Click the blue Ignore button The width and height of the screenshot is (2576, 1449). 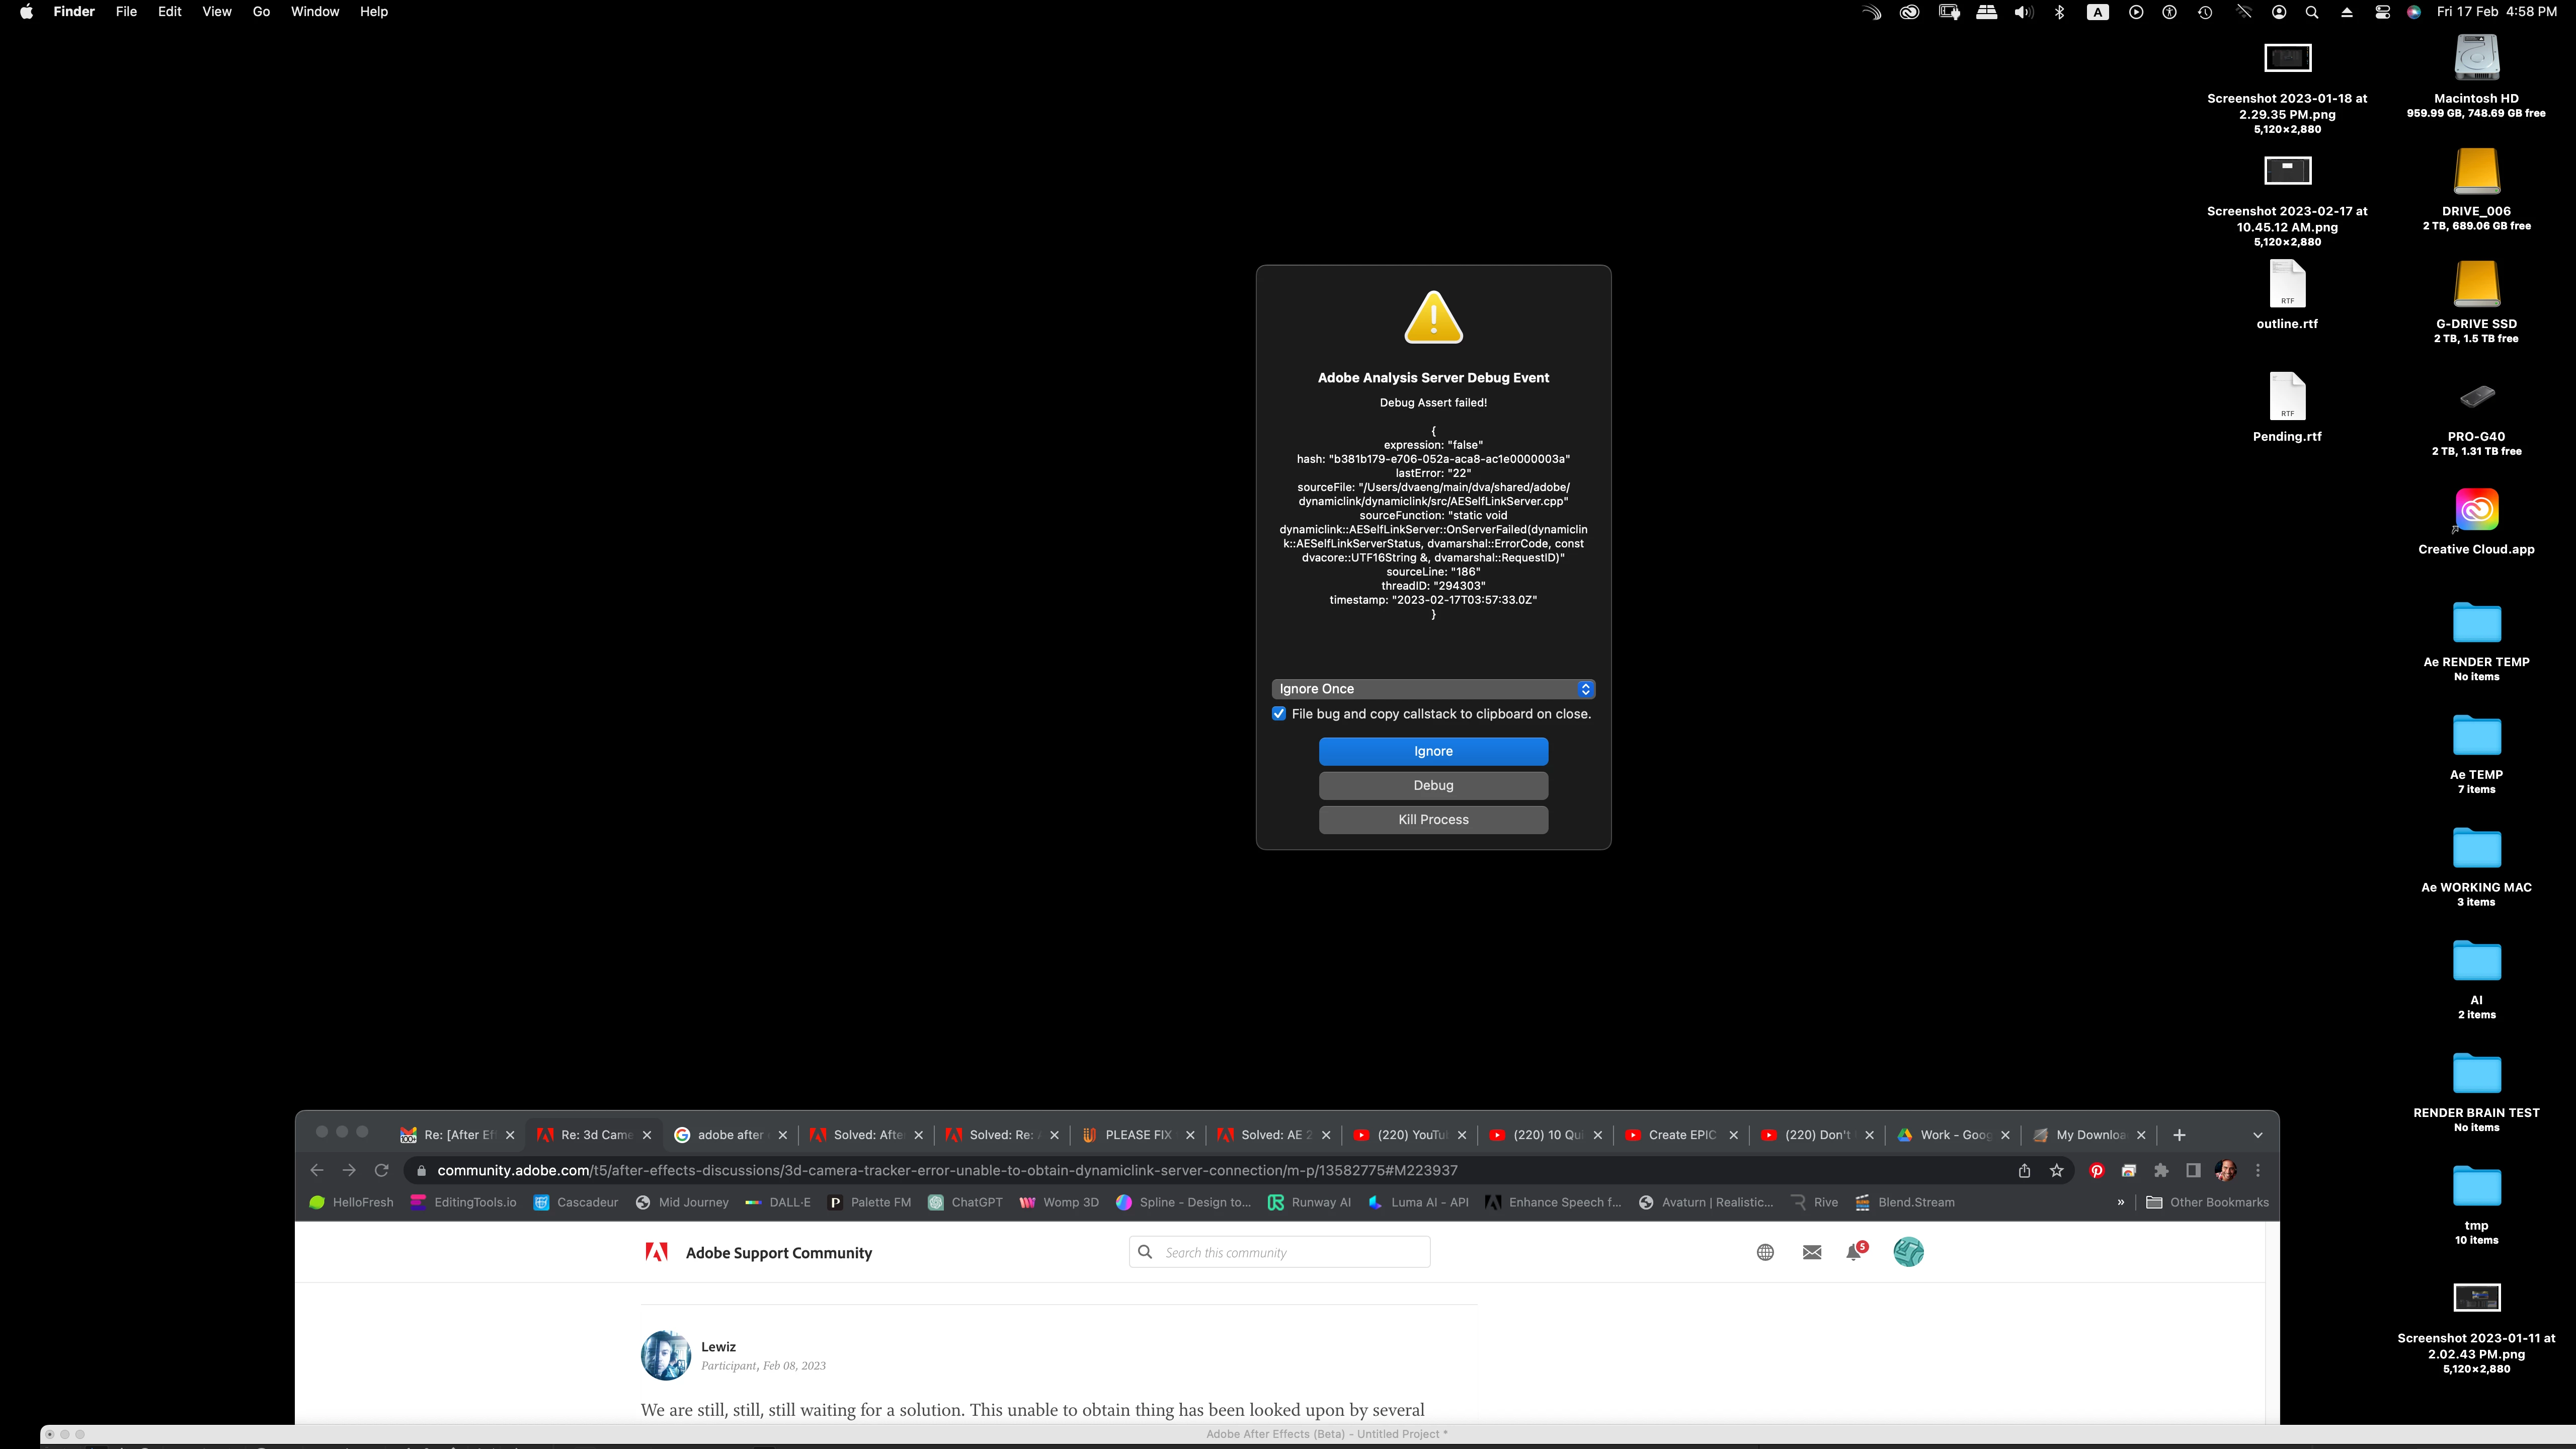point(1433,751)
